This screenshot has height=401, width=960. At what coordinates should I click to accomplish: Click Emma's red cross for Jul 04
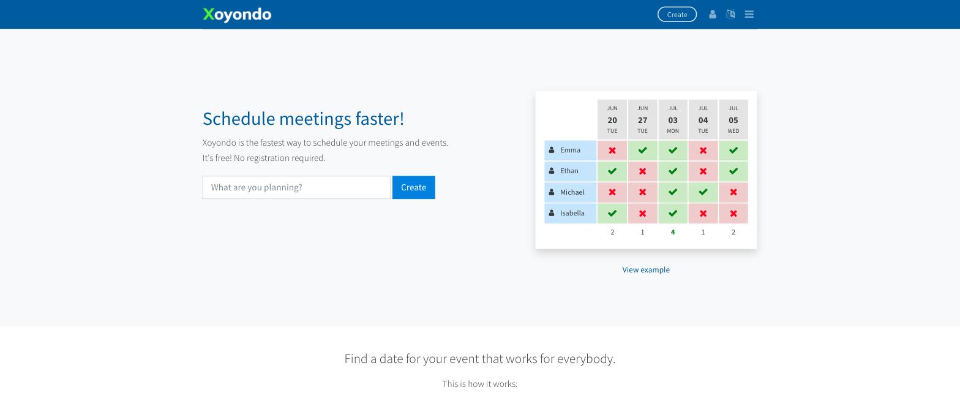pos(703,150)
